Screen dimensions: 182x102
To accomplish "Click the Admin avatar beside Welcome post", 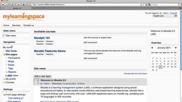I will point(37,81).
